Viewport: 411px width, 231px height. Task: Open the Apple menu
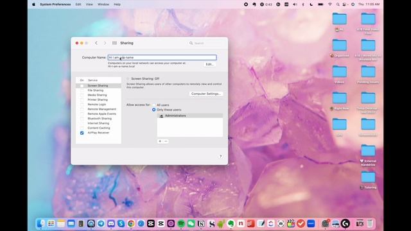(33, 4)
